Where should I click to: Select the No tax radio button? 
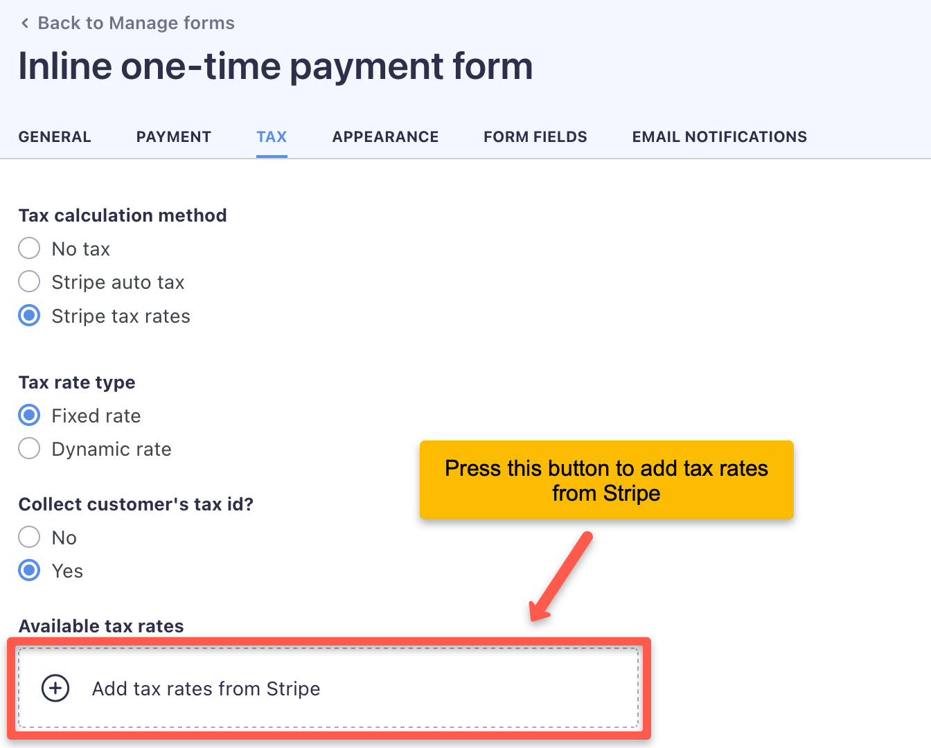coord(29,248)
